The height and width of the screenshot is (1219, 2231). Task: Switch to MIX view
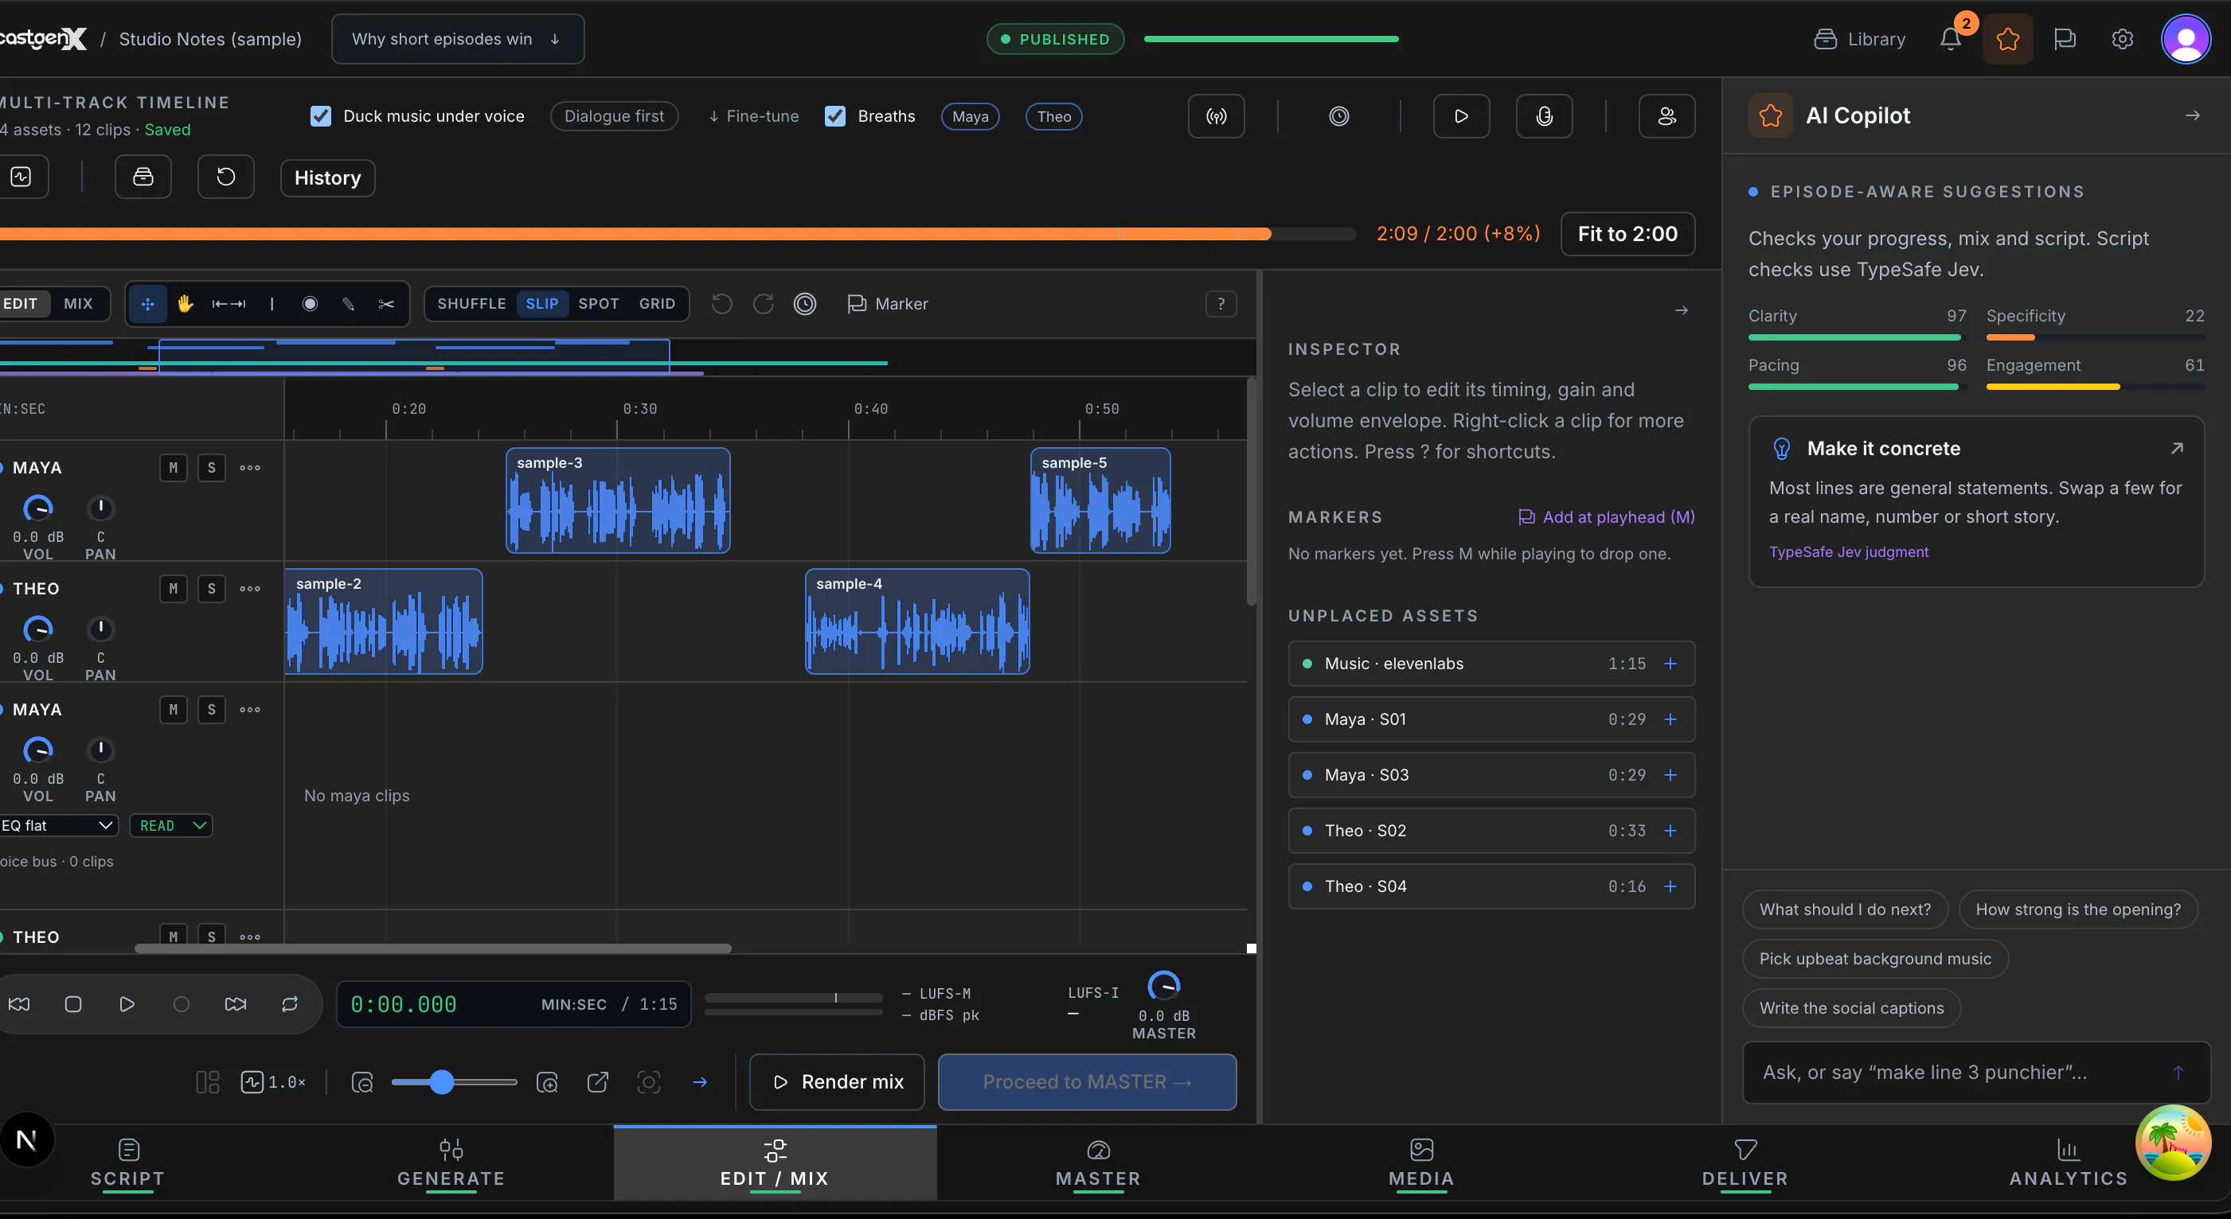point(78,304)
